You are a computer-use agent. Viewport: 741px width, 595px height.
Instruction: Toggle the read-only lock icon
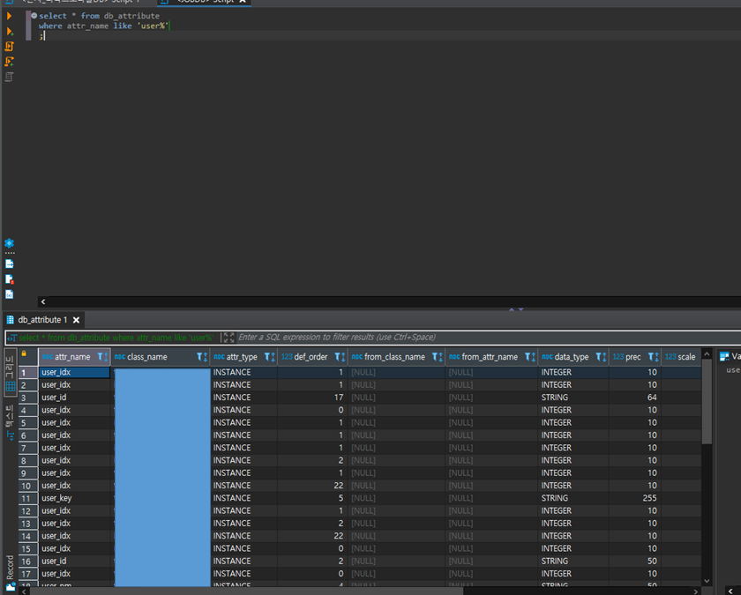(24, 353)
